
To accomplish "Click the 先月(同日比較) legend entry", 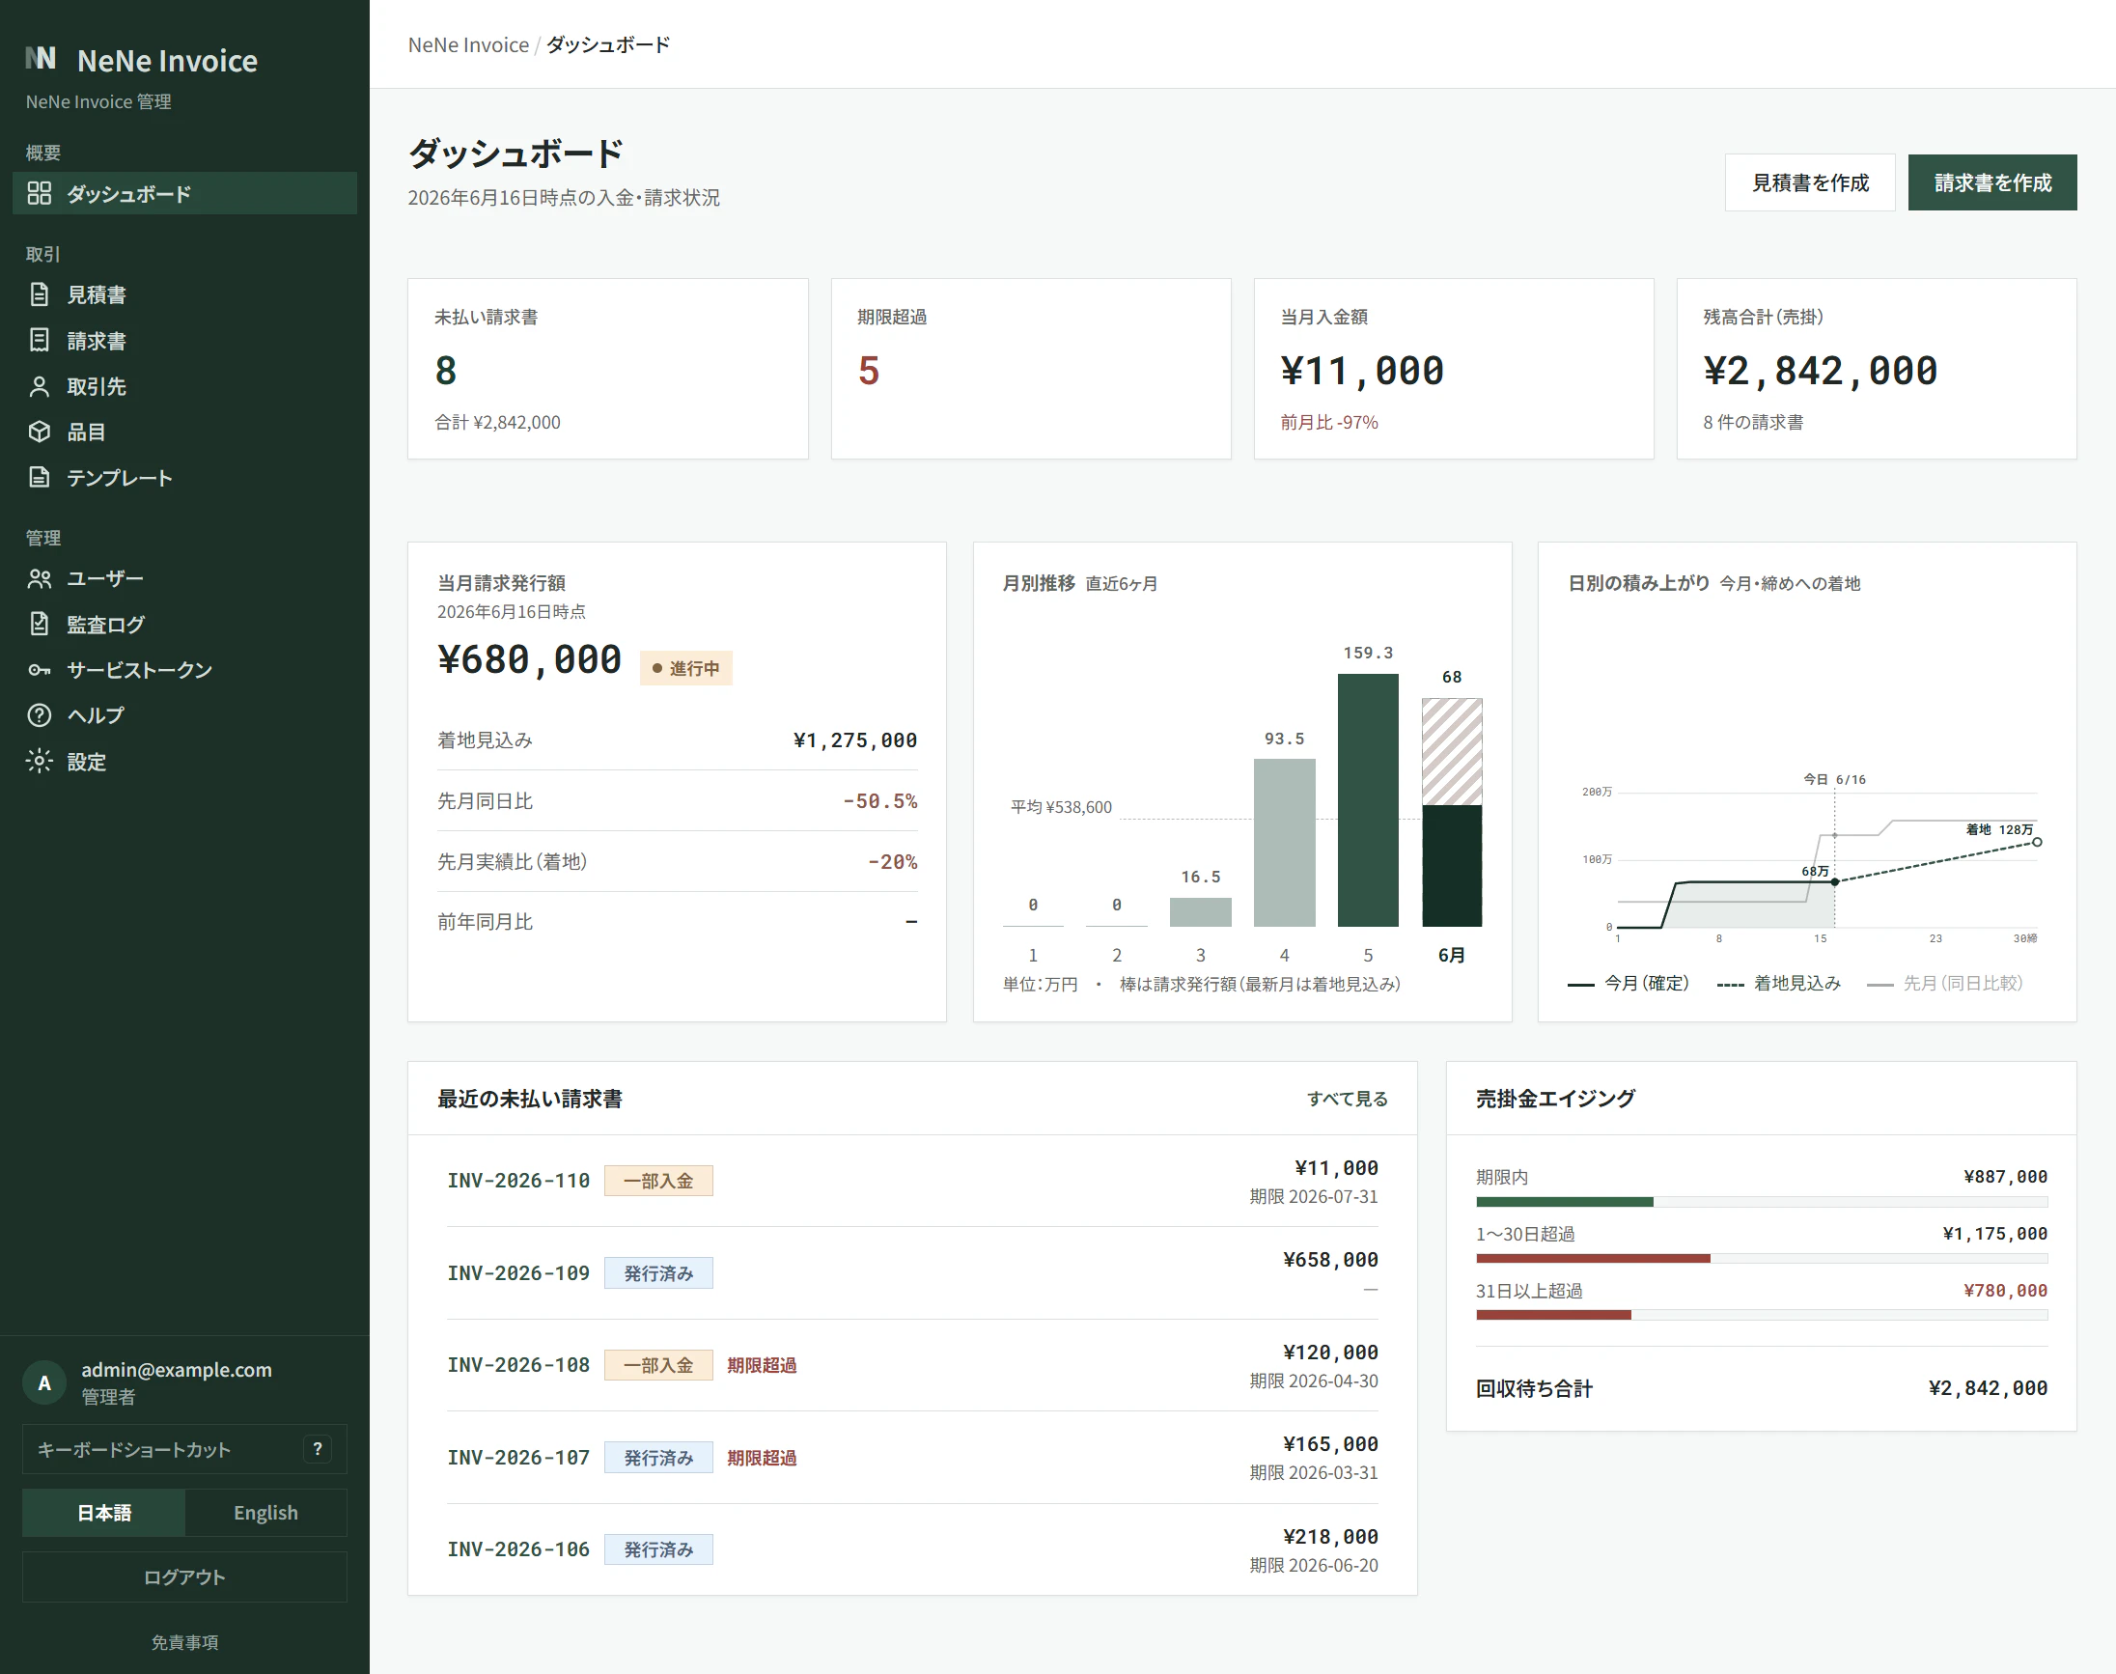I will click(x=1944, y=983).
